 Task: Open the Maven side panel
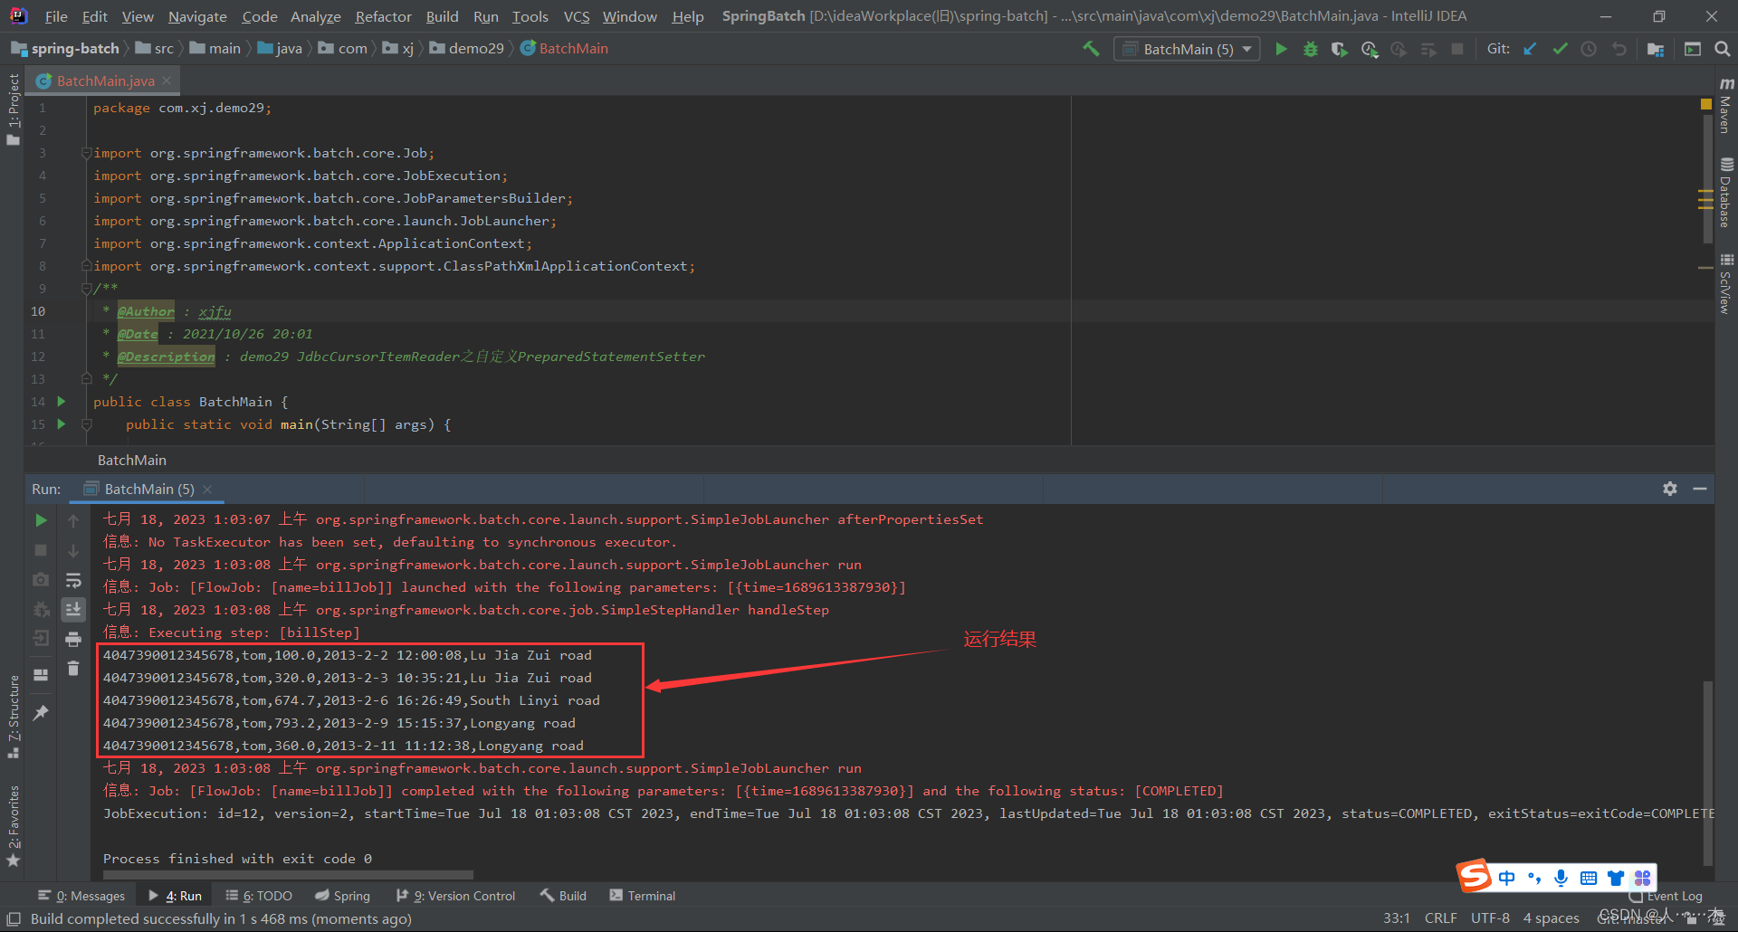pyautogui.click(x=1725, y=106)
